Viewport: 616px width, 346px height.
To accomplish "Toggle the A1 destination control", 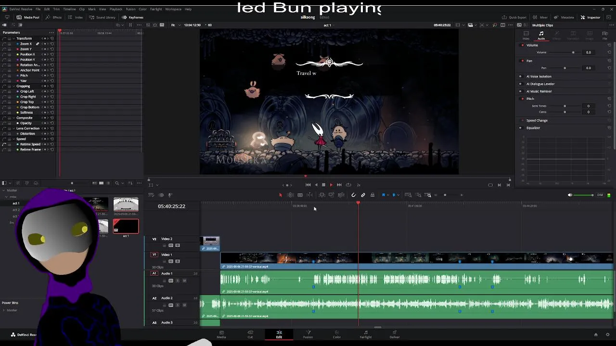I will point(154,273).
